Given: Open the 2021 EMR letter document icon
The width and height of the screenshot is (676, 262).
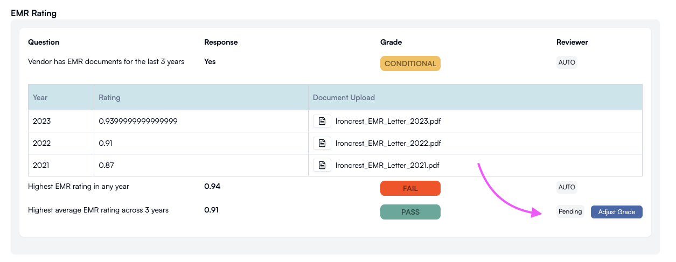Looking at the screenshot, I should pos(322,165).
